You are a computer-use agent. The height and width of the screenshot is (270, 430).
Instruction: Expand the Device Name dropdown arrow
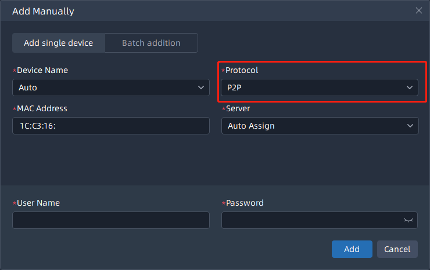point(201,87)
